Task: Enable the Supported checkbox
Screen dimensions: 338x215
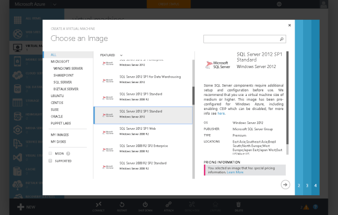Action: pyautogui.click(x=50, y=161)
